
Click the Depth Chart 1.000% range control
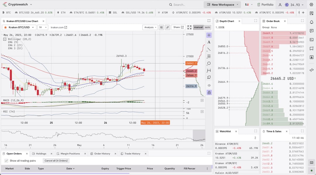[220, 28]
